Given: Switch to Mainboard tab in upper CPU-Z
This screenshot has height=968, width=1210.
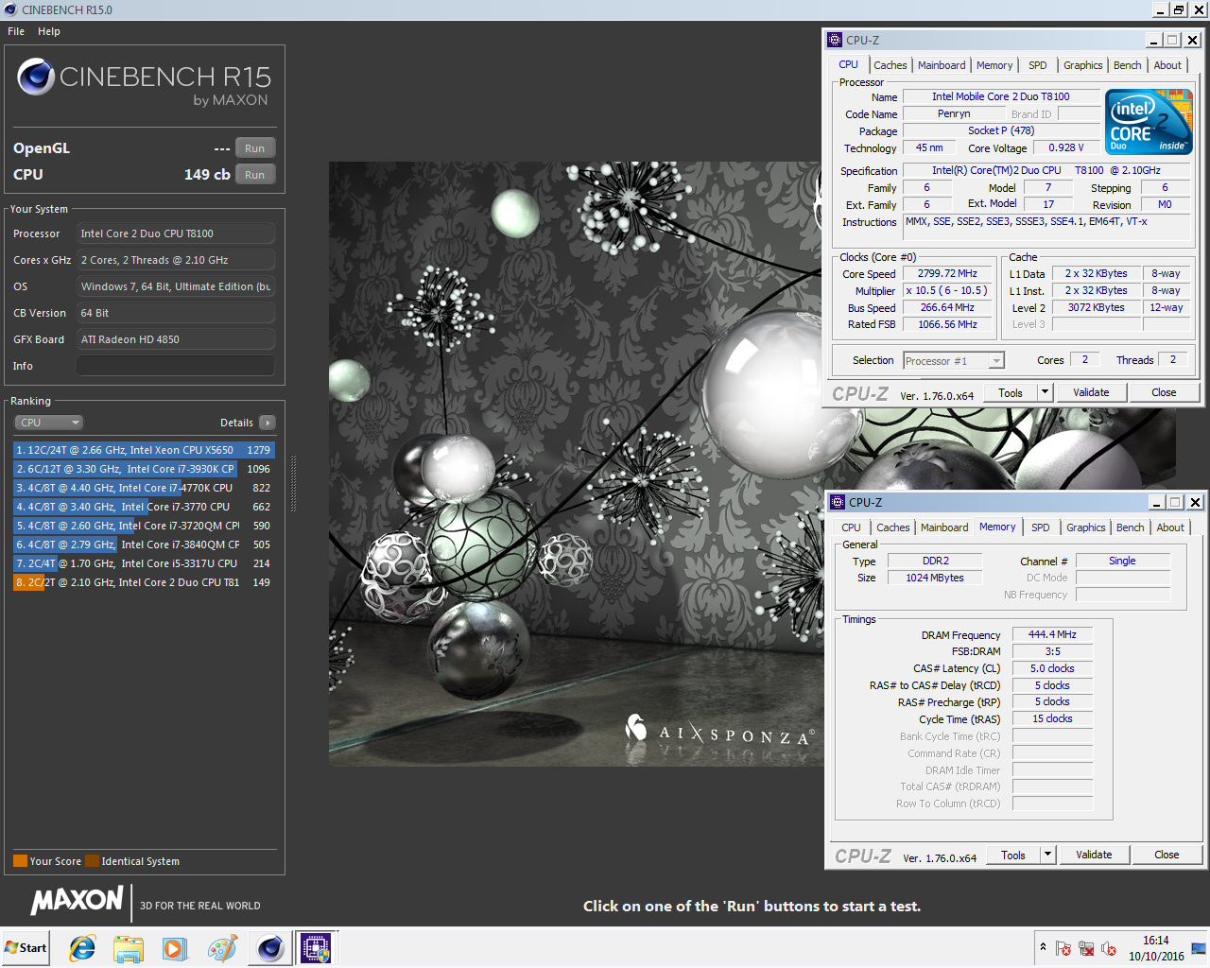Looking at the screenshot, I should [x=942, y=65].
